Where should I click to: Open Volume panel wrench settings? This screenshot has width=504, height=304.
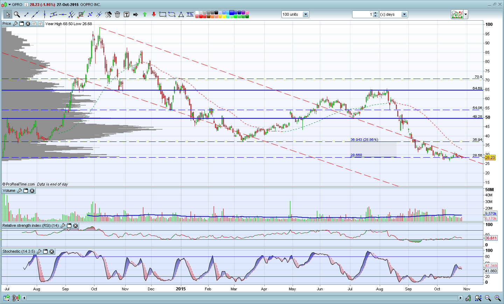[20, 190]
